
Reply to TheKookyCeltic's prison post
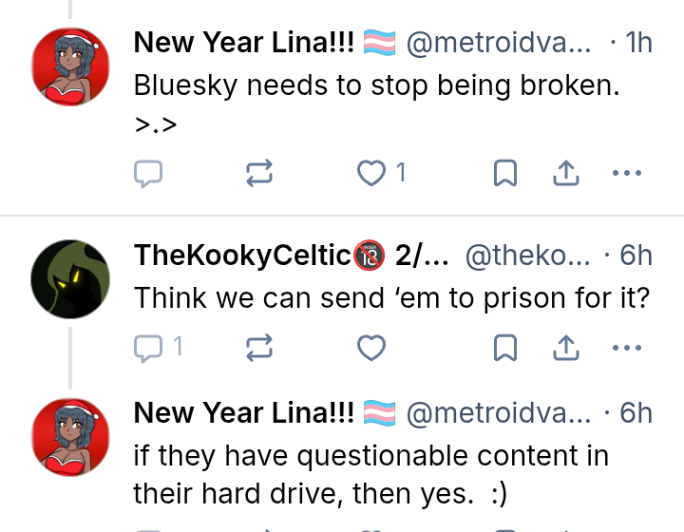(x=147, y=349)
